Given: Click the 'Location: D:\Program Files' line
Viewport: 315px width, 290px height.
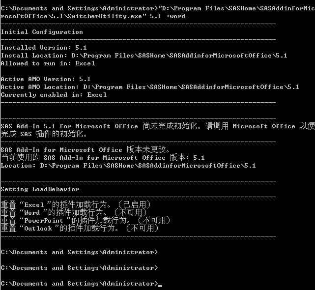Looking at the screenshot, I should click(x=128, y=166).
